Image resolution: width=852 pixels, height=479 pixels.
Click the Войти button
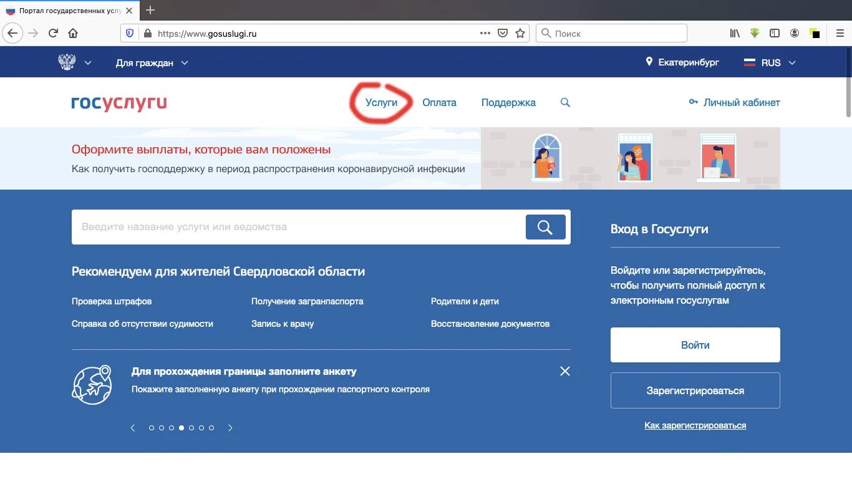[x=695, y=345]
